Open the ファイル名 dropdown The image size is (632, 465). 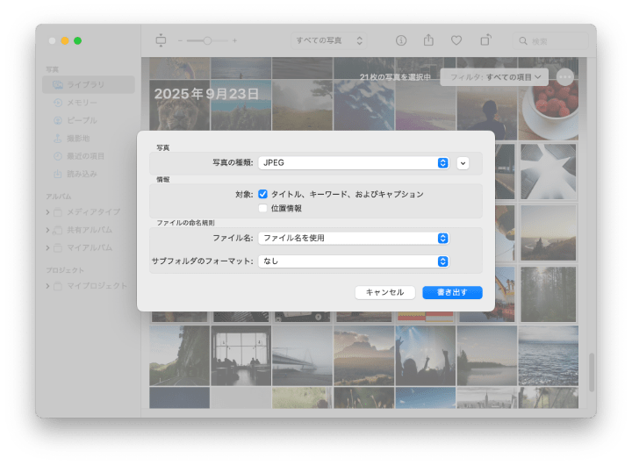tap(354, 238)
